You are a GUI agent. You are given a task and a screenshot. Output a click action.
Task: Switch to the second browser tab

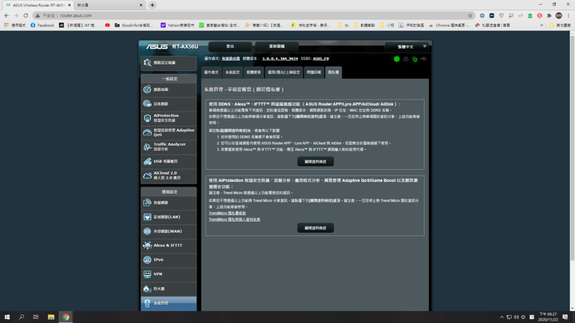(109, 5)
